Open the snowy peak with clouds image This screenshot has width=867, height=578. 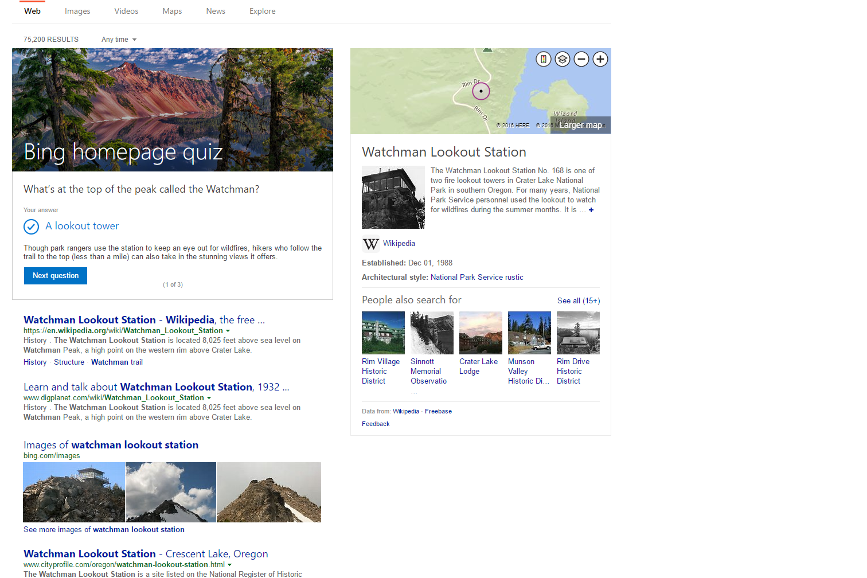(x=171, y=492)
